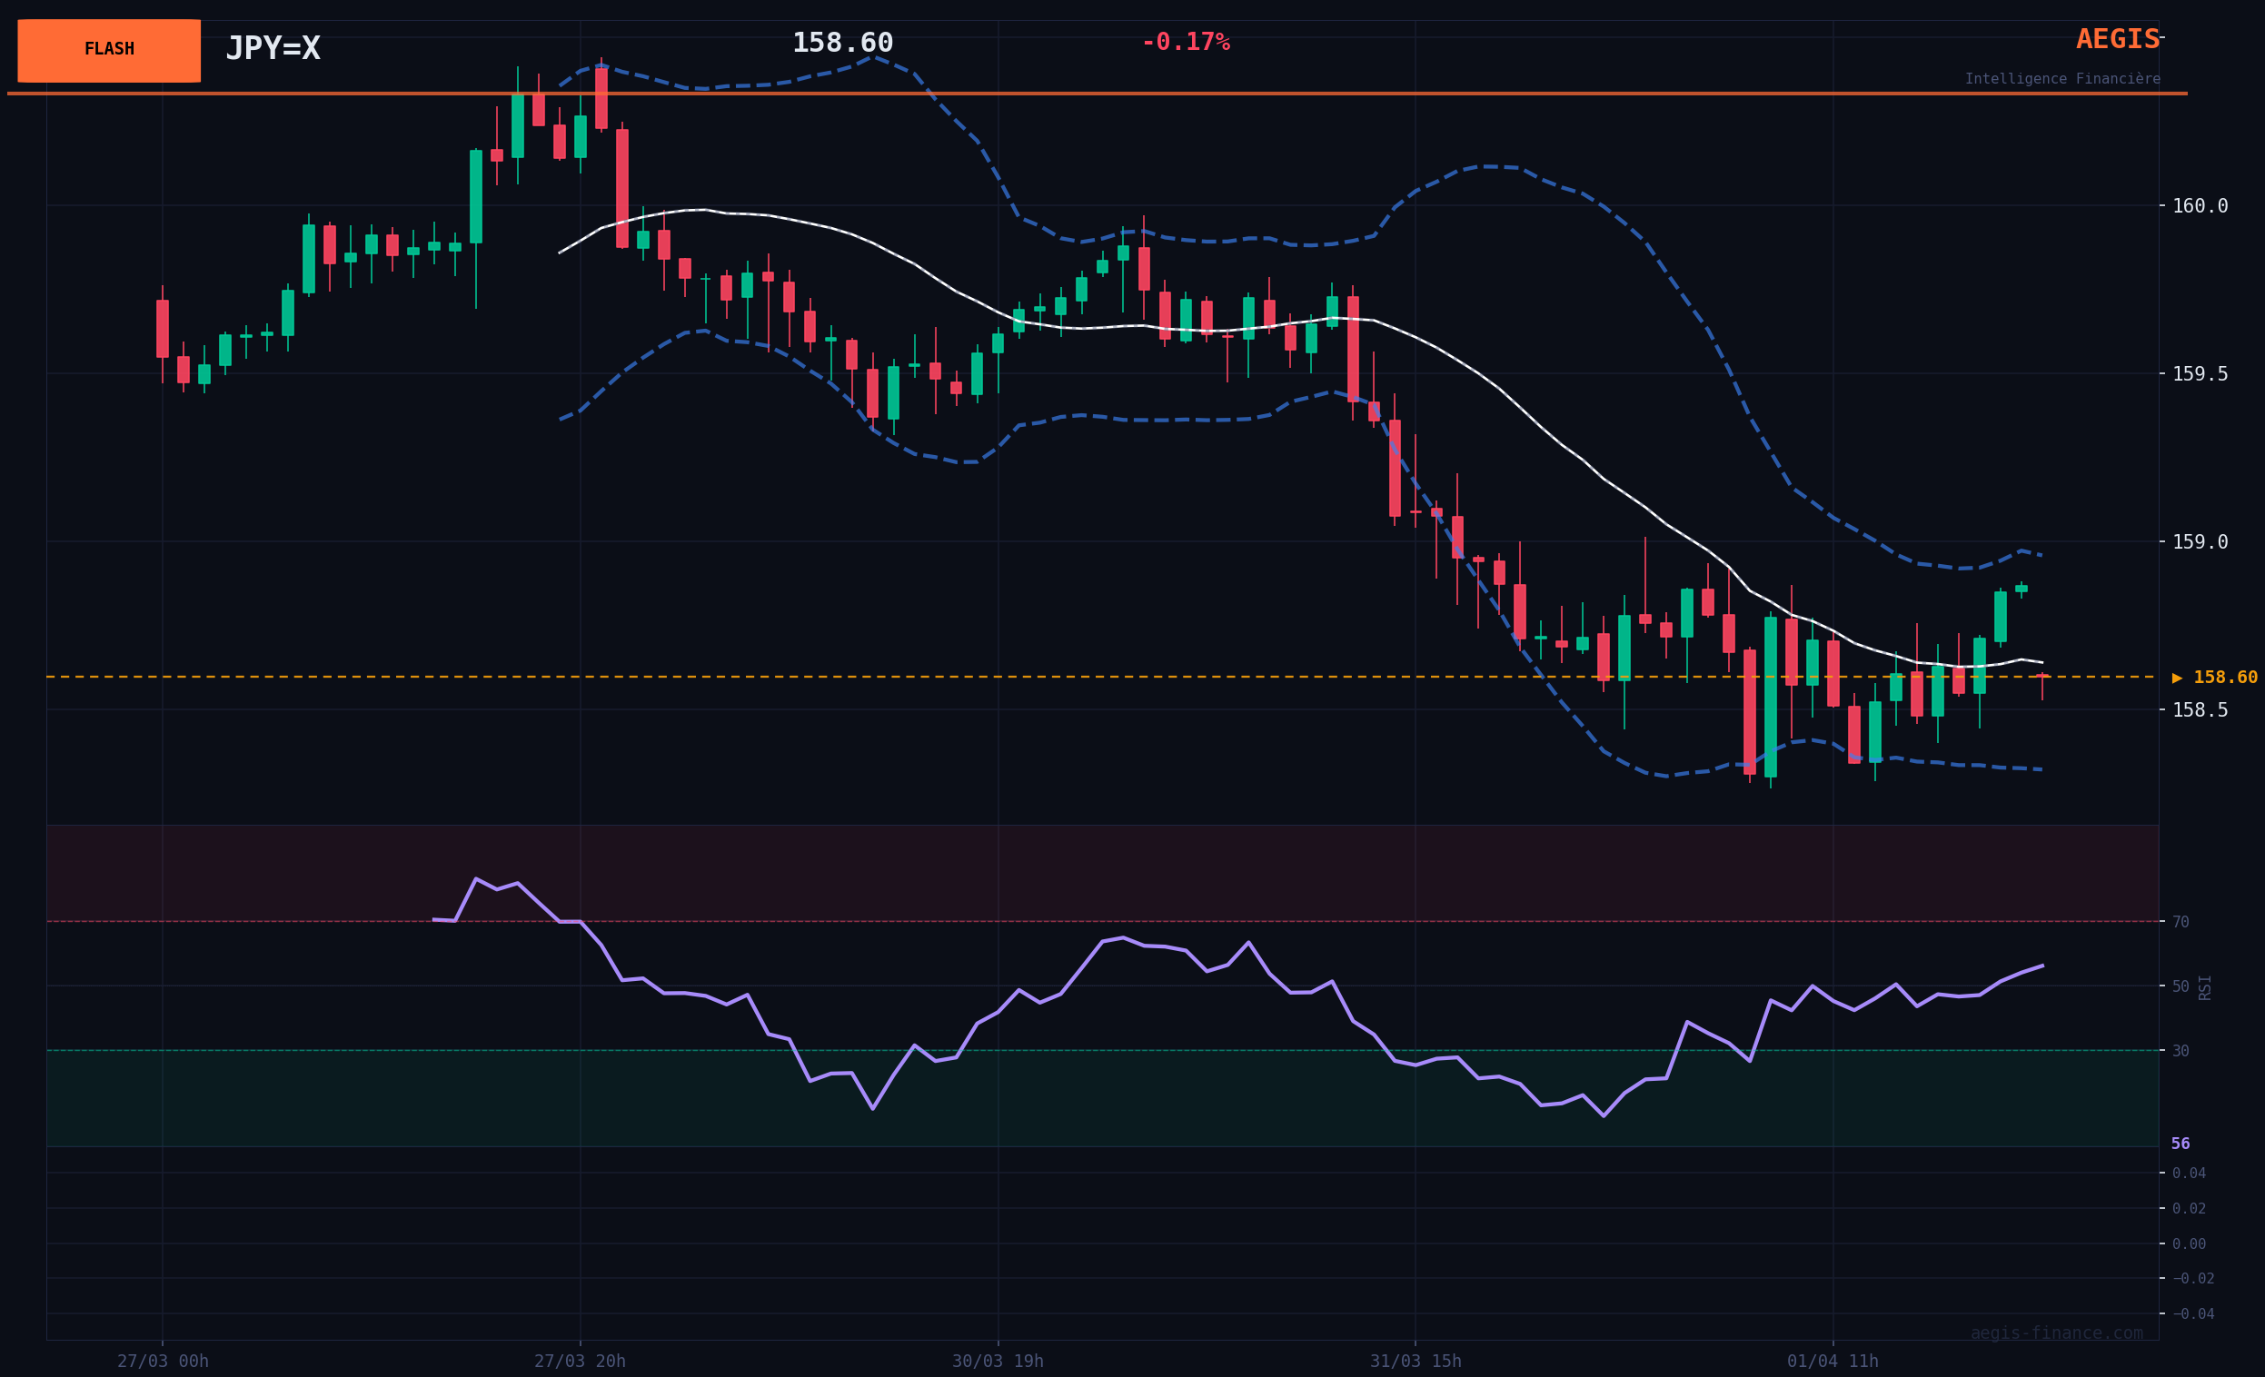This screenshot has height=1377, width=2265.
Task: Click the 01/04 11h time marker
Action: [1832, 1362]
